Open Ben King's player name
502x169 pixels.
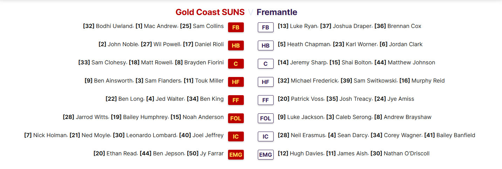click(x=212, y=99)
